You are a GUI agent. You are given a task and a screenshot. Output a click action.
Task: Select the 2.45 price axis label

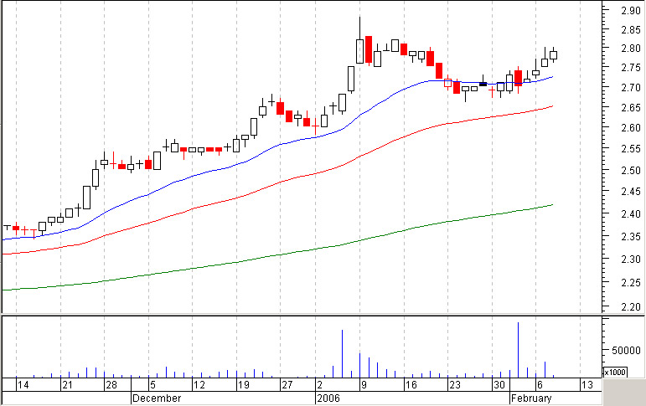click(x=630, y=192)
